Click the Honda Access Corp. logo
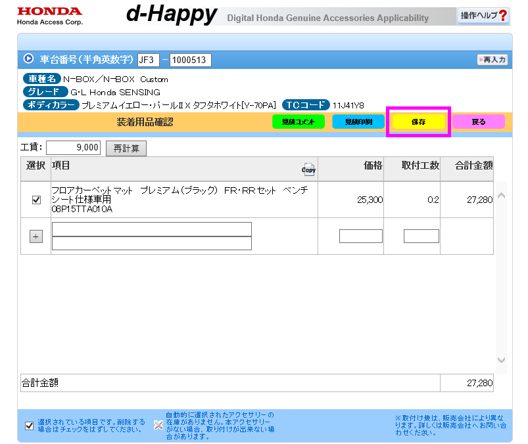528x444 pixels. click(x=49, y=16)
